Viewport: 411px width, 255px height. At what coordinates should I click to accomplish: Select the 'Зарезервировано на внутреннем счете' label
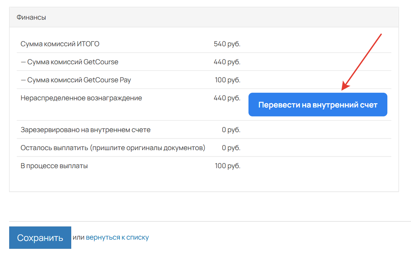pos(86,130)
